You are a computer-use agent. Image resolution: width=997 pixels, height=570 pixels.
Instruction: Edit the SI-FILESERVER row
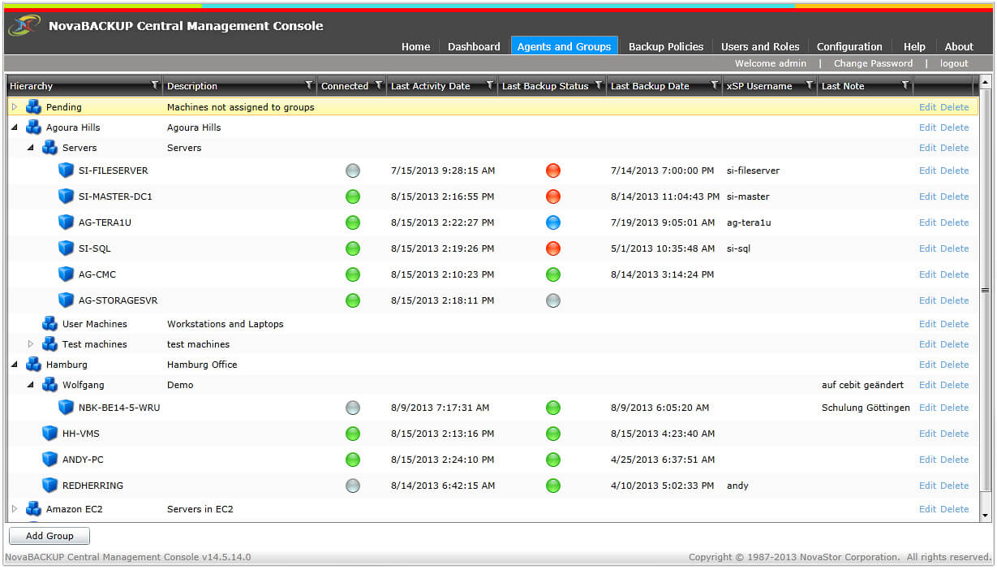[927, 171]
